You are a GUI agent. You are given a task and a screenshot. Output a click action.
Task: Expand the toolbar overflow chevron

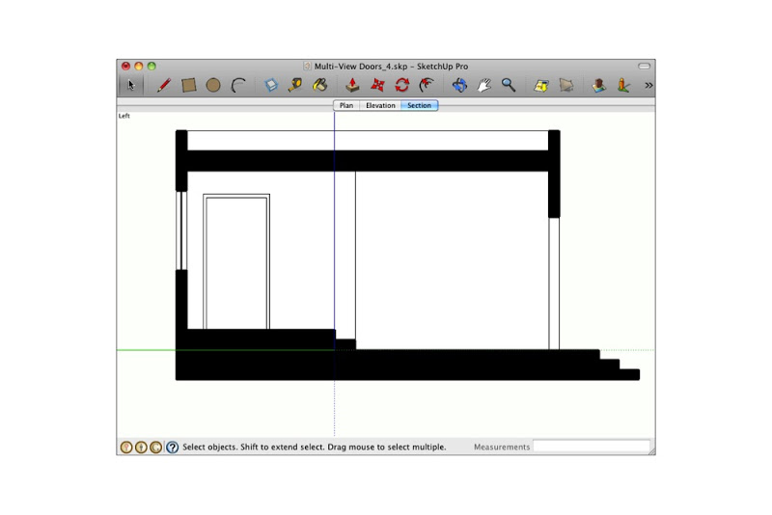pyautogui.click(x=648, y=85)
